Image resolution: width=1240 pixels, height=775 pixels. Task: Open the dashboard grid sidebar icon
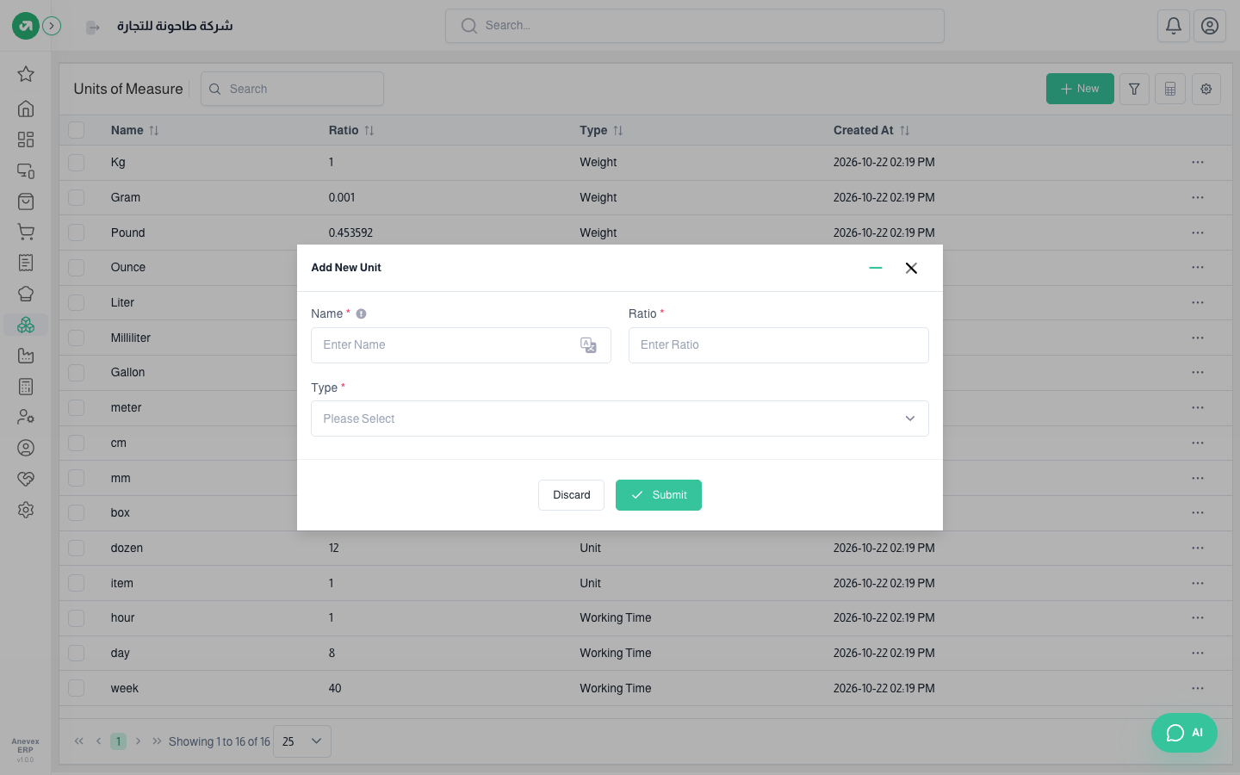(x=26, y=139)
